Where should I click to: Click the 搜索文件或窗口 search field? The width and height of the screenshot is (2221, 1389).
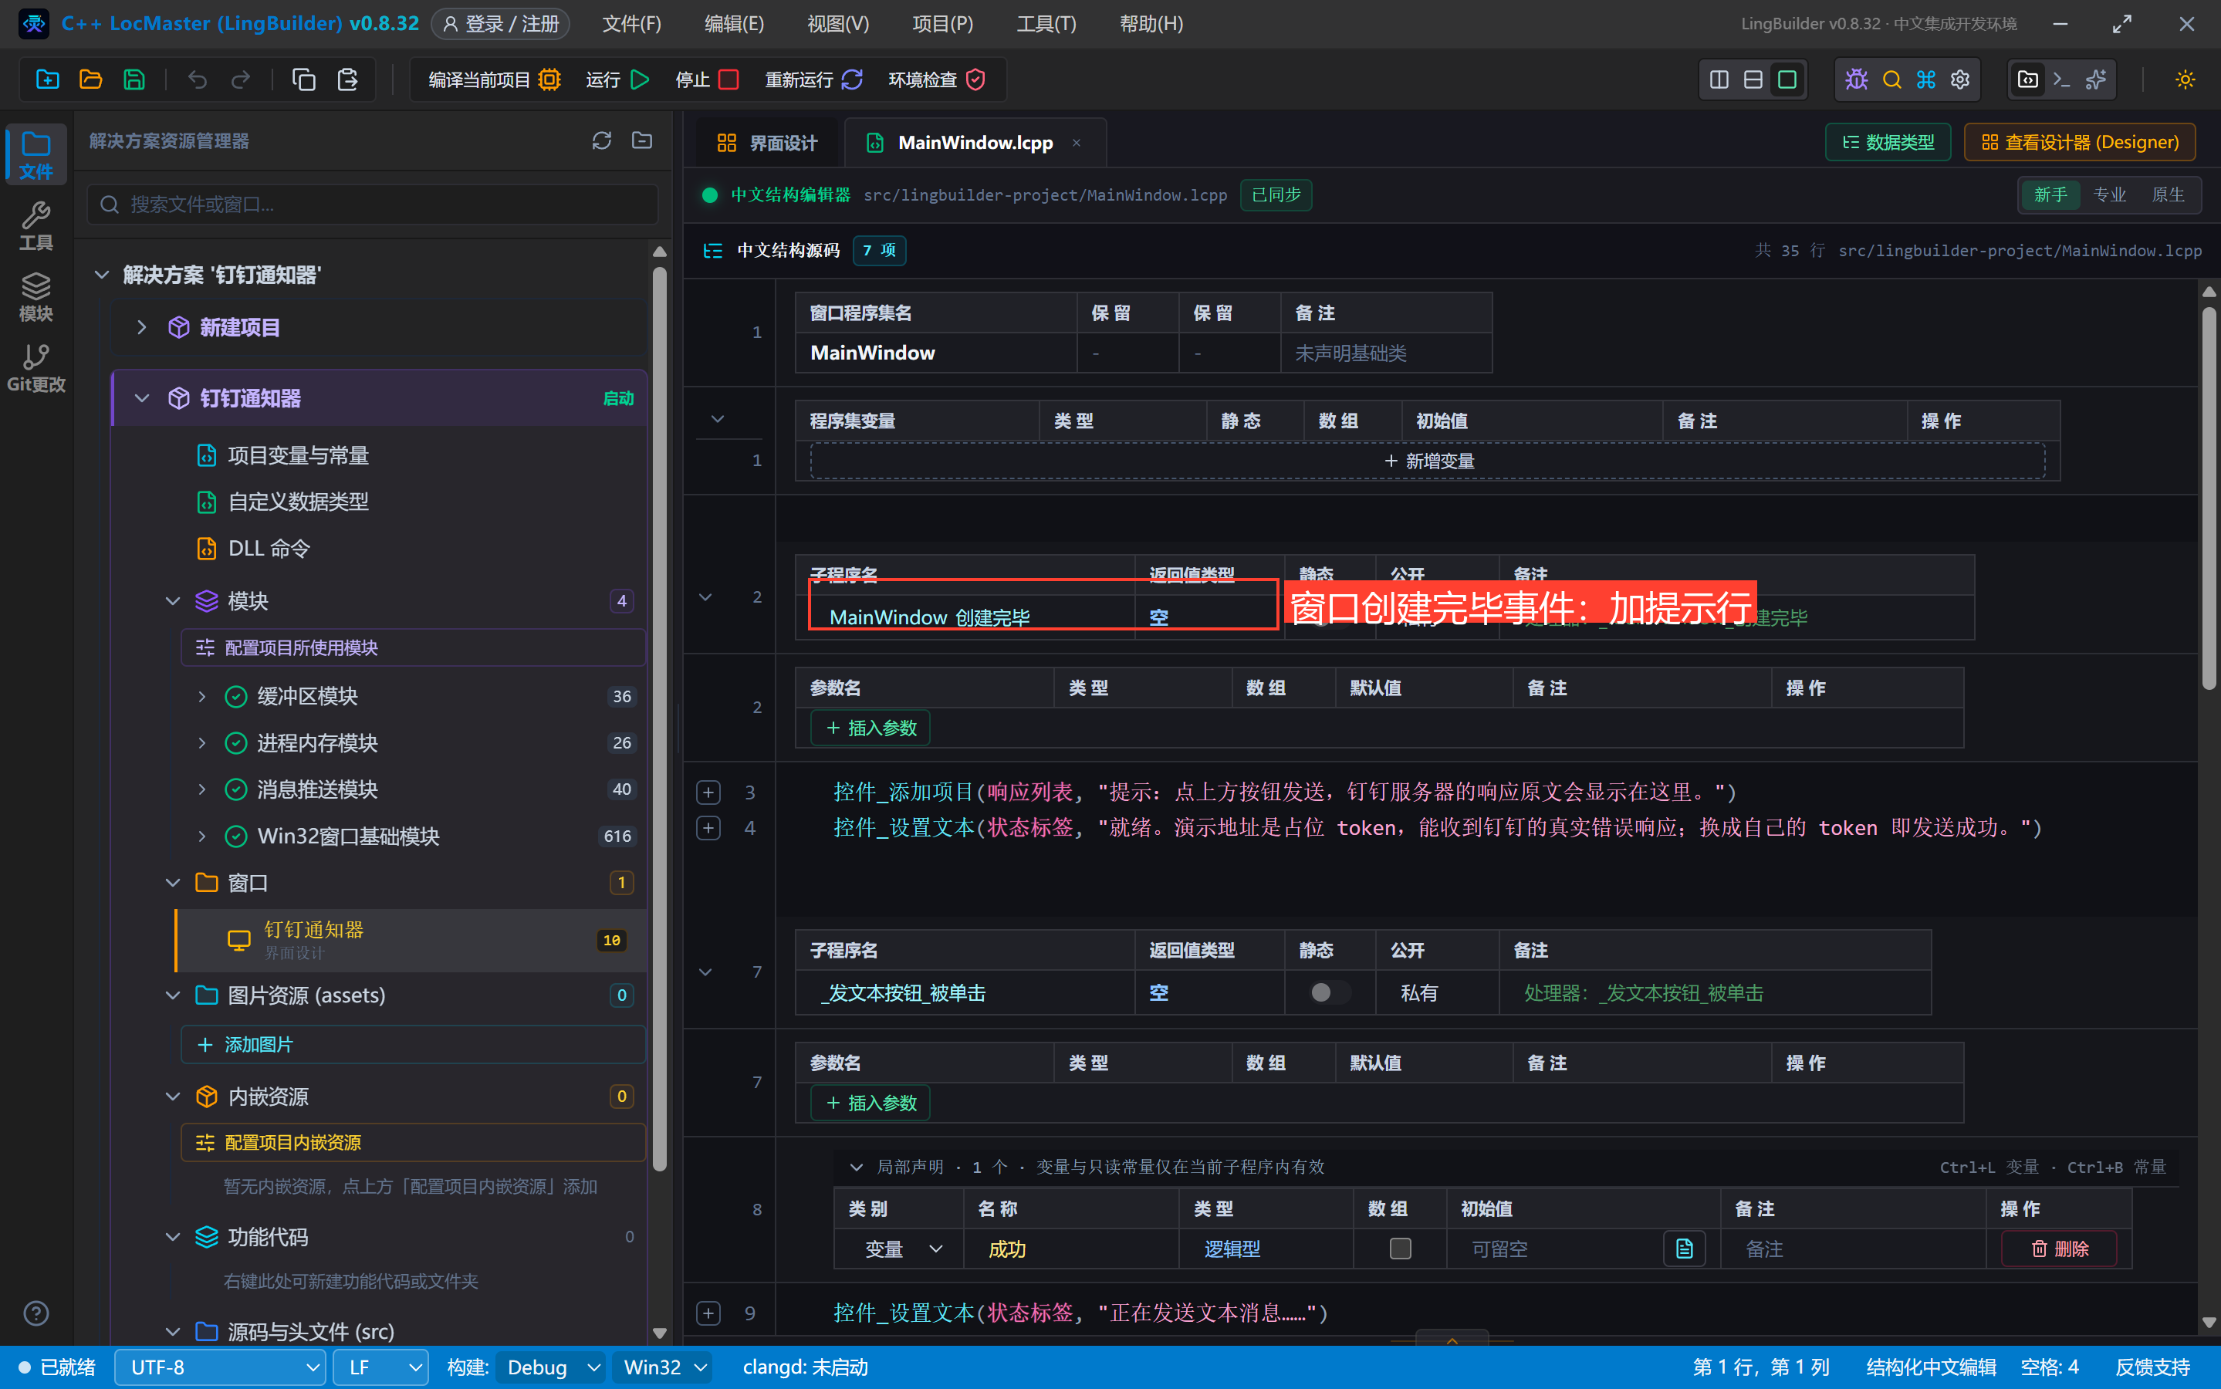click(372, 204)
